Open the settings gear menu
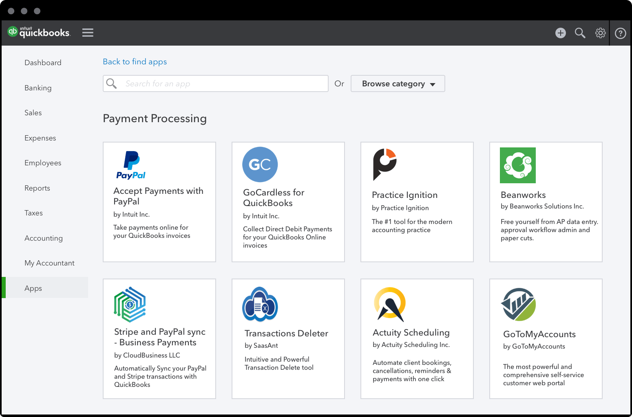 600,33
